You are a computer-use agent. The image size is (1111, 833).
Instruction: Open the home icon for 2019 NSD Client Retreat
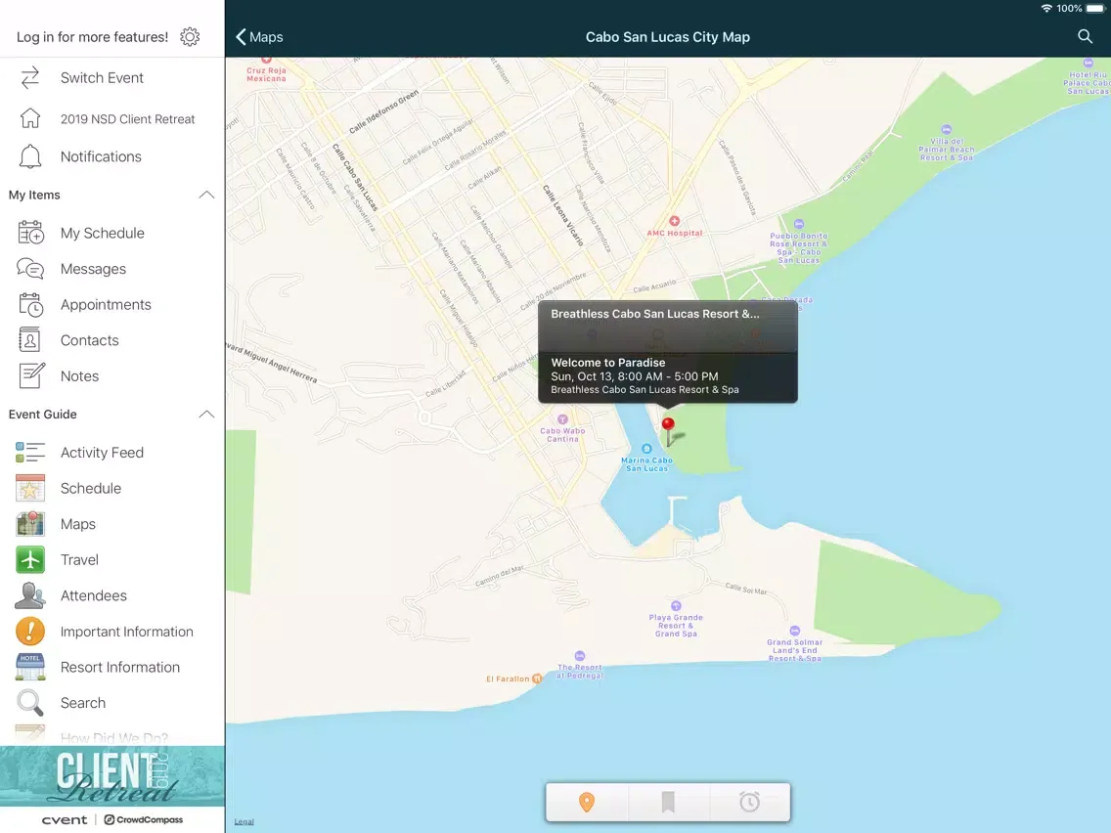29,118
